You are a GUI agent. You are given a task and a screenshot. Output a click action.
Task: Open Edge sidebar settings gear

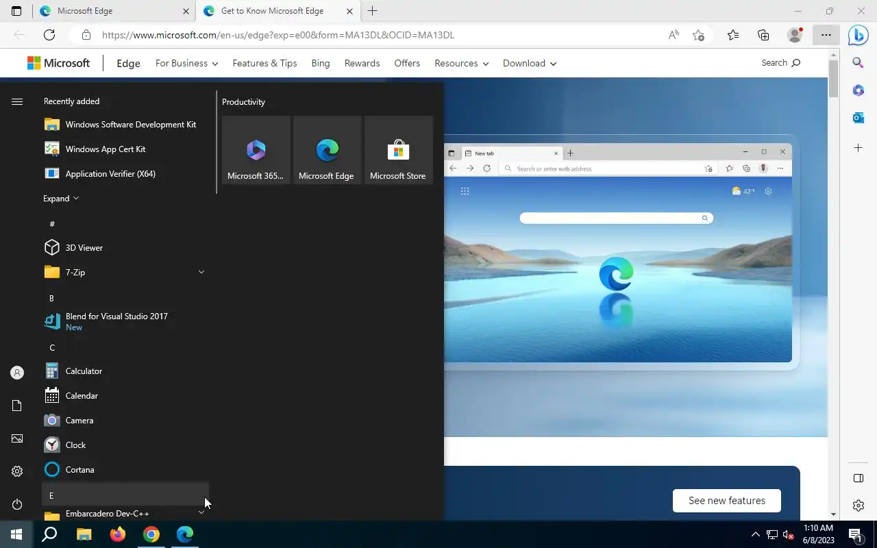pos(858,506)
